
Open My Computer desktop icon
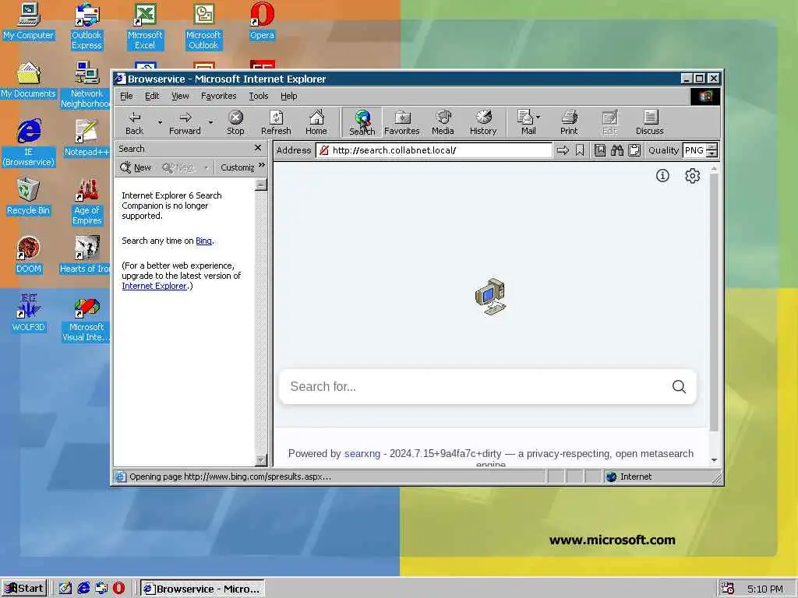click(x=28, y=21)
